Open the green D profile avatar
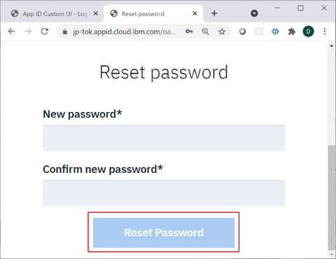The width and height of the screenshot is (336, 259). tap(308, 31)
